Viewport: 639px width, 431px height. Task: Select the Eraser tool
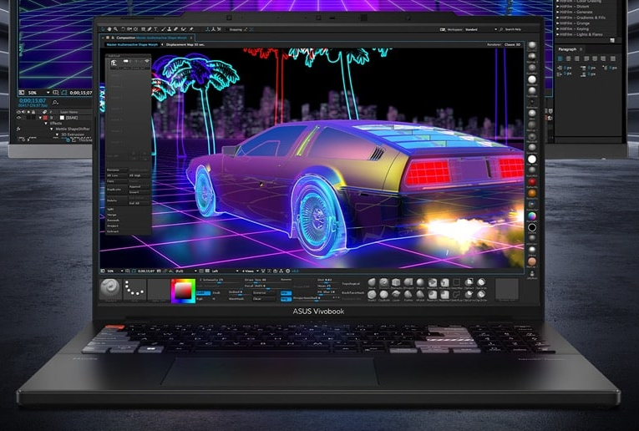175,29
